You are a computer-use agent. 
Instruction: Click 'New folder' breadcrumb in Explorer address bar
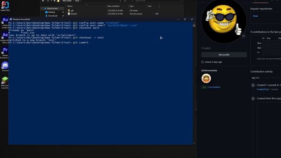click(x=67, y=1)
